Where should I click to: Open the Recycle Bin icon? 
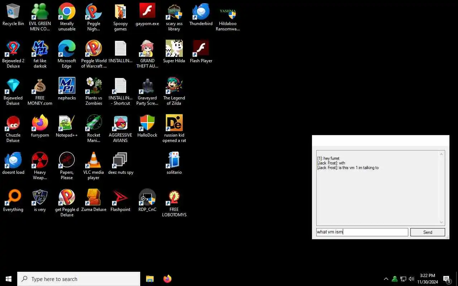tap(13, 15)
